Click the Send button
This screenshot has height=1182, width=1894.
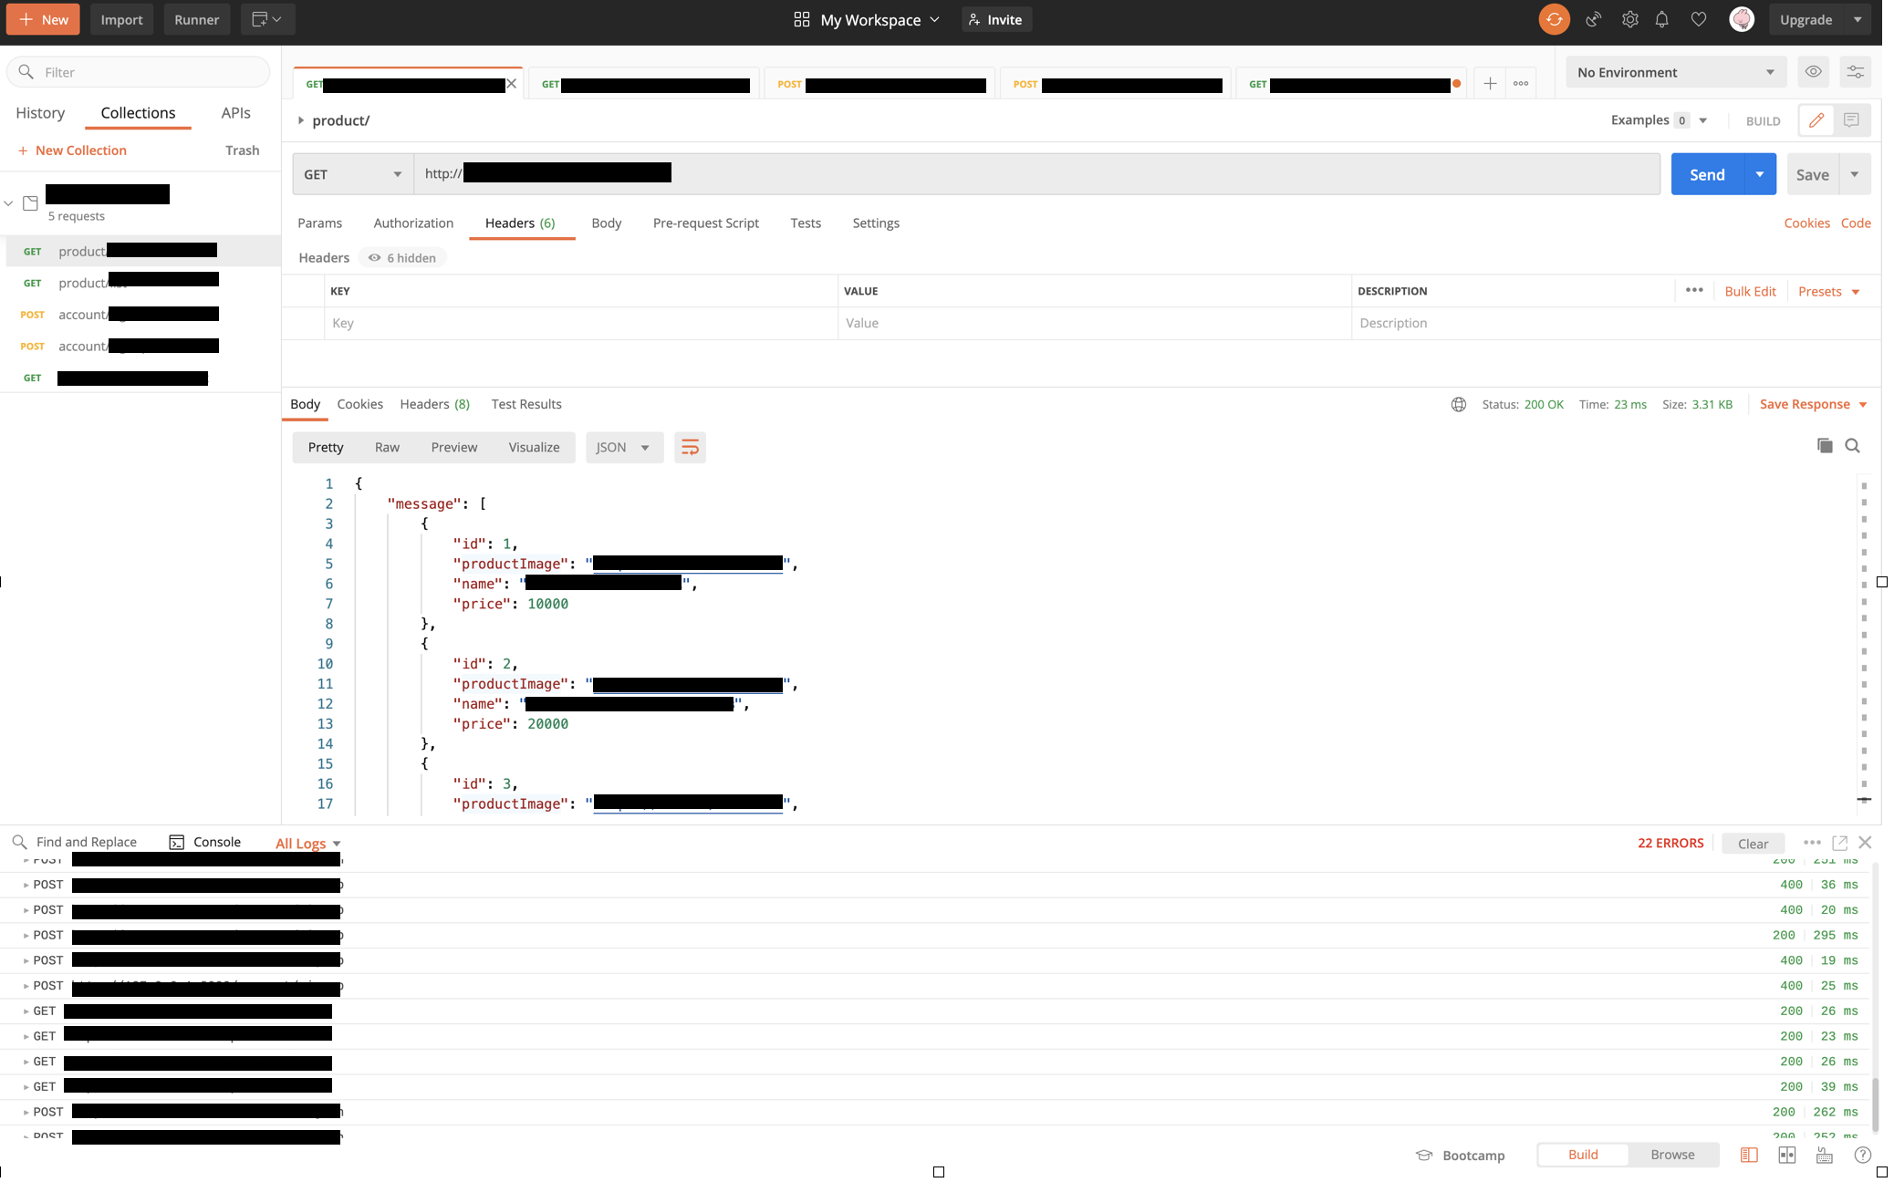pos(1706,174)
